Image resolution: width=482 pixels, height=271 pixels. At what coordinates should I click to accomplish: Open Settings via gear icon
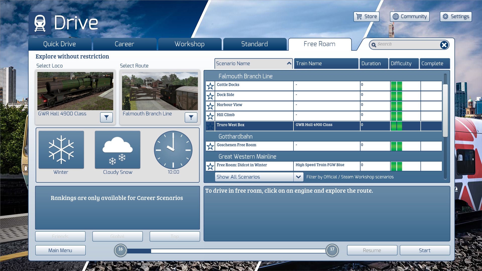(x=445, y=17)
